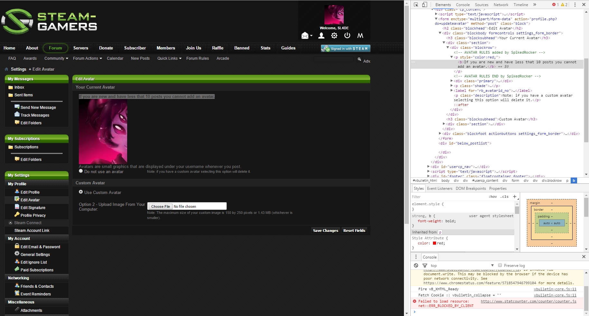Show more DevTools tabs chevron
This screenshot has width=589, height=316.
[x=535, y=4]
